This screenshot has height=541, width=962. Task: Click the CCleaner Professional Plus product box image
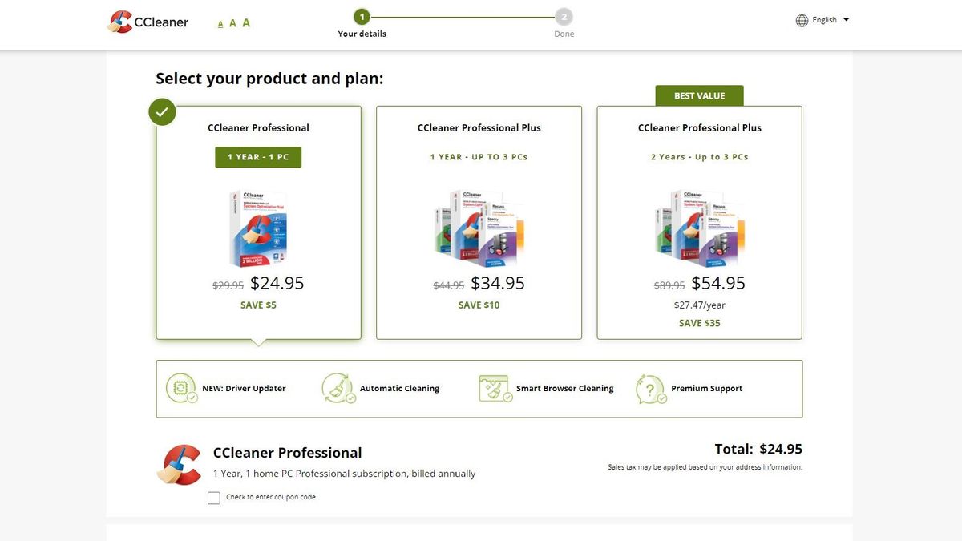click(479, 227)
